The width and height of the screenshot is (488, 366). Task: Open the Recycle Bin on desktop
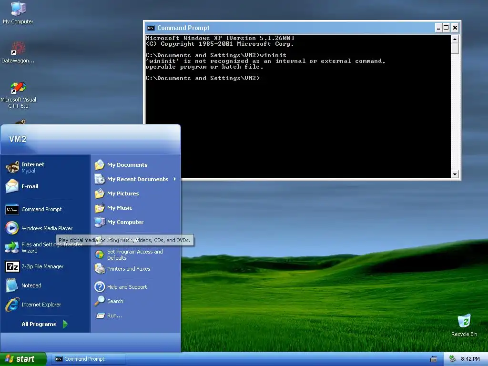(x=464, y=325)
